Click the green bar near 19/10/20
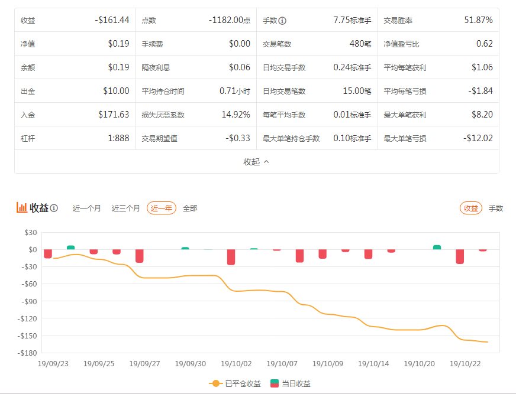The height and width of the screenshot is (394, 516). pos(437,248)
